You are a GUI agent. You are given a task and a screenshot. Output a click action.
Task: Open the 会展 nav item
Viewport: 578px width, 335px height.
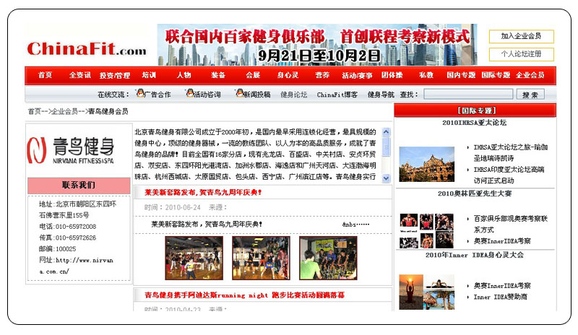(253, 75)
